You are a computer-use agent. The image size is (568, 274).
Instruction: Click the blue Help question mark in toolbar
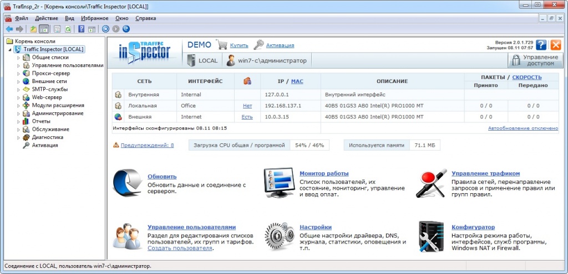click(82, 29)
